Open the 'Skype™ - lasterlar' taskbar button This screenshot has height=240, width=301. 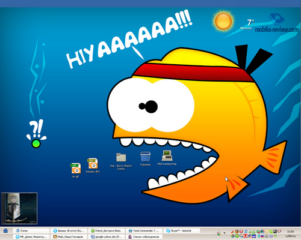coord(182,230)
